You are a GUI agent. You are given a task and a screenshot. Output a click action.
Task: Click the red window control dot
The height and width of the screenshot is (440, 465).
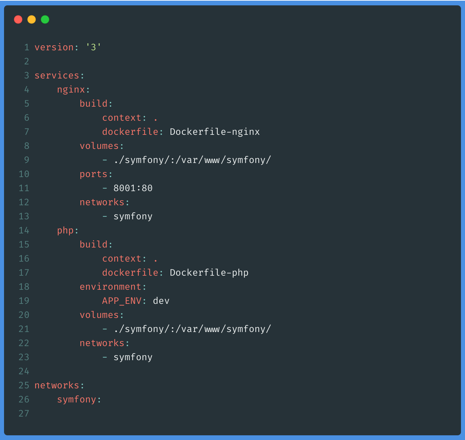point(18,19)
